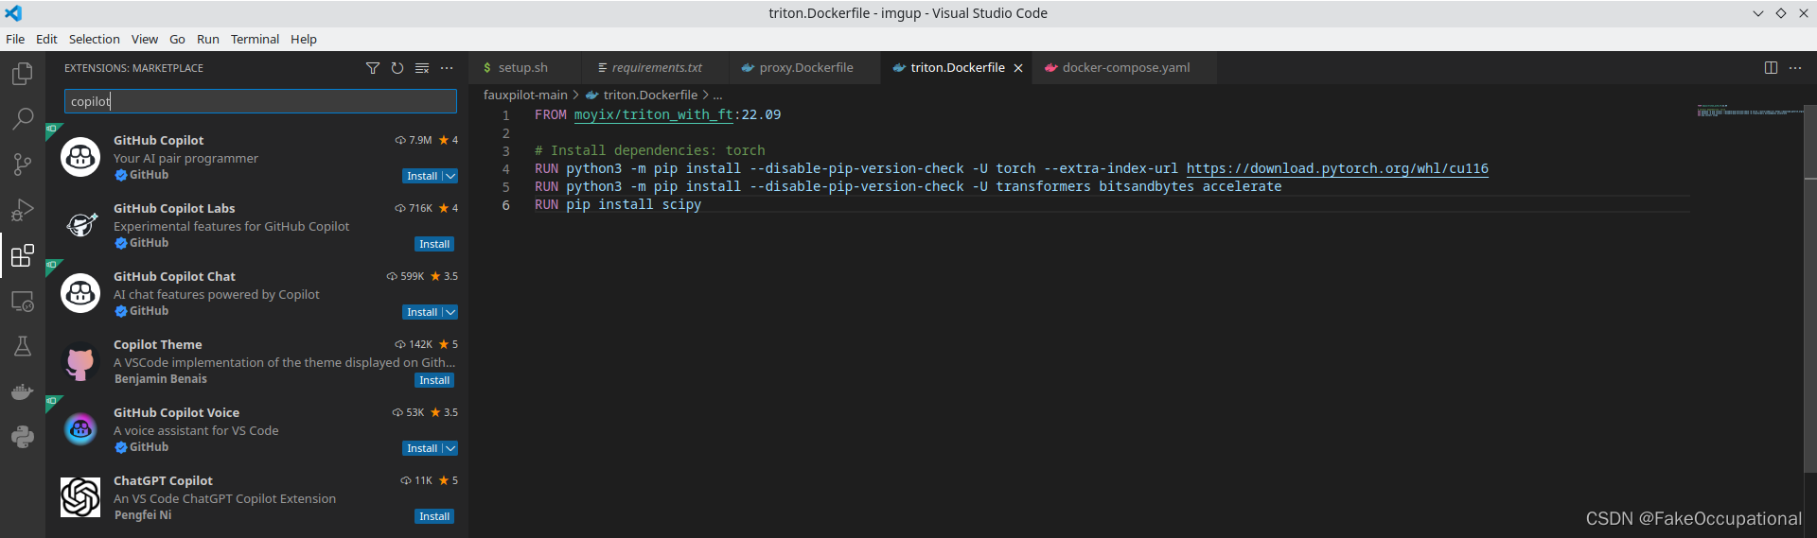The height and width of the screenshot is (538, 1817).
Task: Open the Run menu
Action: point(208,39)
